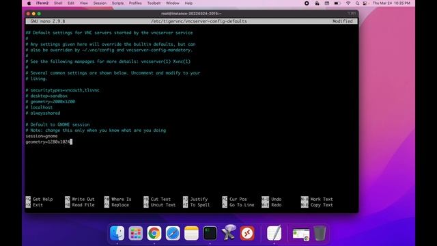
Task: Click the '# alwaysshared' line
Action: (43, 113)
